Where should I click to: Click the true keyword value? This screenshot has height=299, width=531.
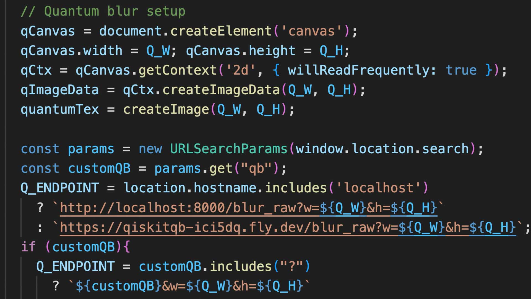click(x=461, y=70)
